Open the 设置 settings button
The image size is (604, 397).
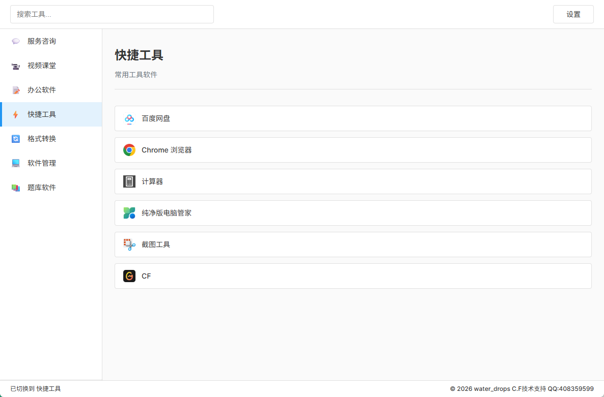point(573,14)
